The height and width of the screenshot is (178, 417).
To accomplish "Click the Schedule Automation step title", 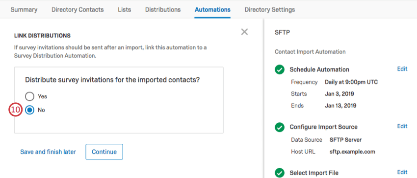I will (x=319, y=70).
